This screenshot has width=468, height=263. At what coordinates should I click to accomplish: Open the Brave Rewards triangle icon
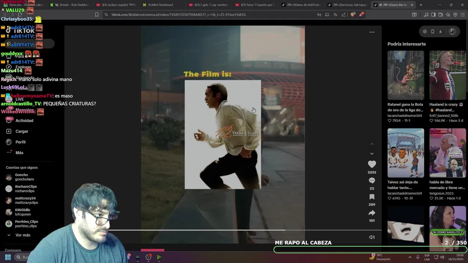361,15
